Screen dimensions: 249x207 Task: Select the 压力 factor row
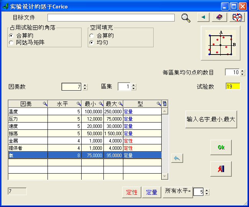pos(85,119)
